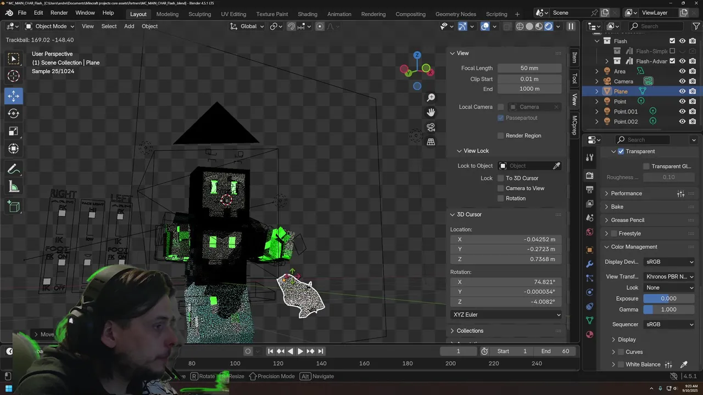Select the Rotate tool in toolbar
This screenshot has height=395, width=703.
pos(14,114)
